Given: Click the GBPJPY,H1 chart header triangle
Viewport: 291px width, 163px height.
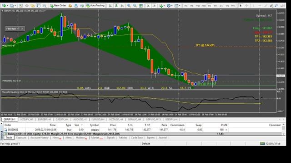Looking at the screenshot, I should tap(2, 11).
